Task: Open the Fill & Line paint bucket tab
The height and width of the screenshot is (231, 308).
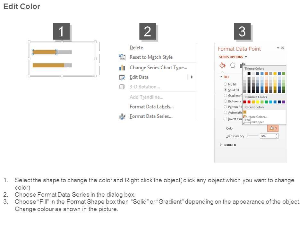Action: 222,65
